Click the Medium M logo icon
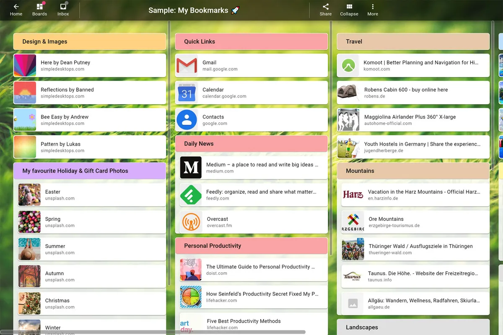This screenshot has height=335, width=503. tap(191, 167)
